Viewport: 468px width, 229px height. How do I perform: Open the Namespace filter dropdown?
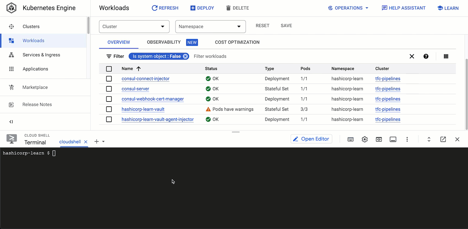210,27
